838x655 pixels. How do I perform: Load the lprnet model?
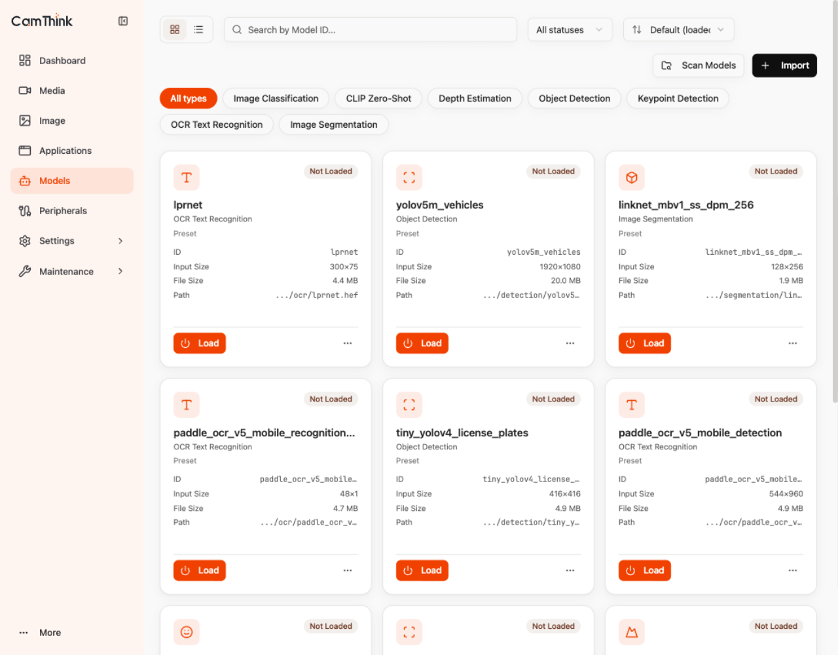point(200,343)
